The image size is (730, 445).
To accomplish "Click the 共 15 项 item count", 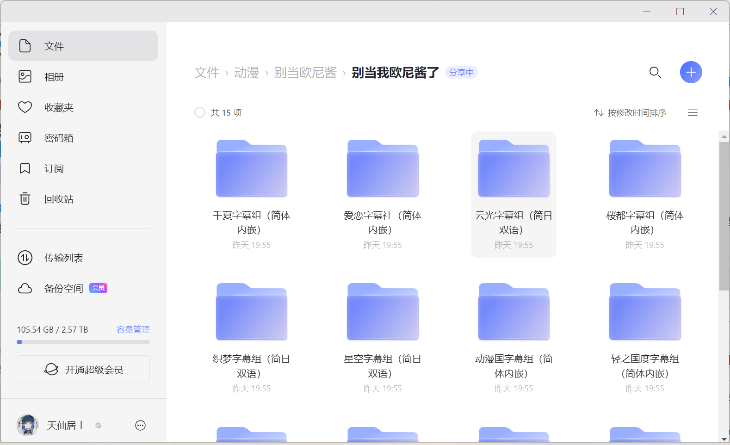I will [x=226, y=112].
